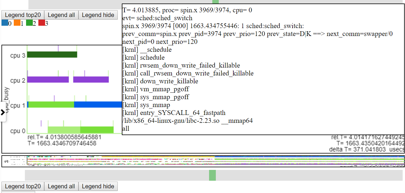The width and height of the screenshot is (405, 193).
Task: Click the upper Legend all button
Action: click(x=61, y=15)
